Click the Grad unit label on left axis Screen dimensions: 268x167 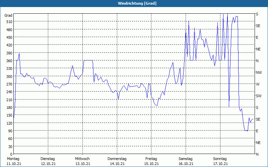coord(8,15)
